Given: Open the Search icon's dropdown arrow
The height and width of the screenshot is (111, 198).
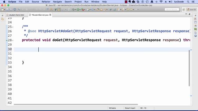Looking at the screenshot, I should tap(107, 10).
